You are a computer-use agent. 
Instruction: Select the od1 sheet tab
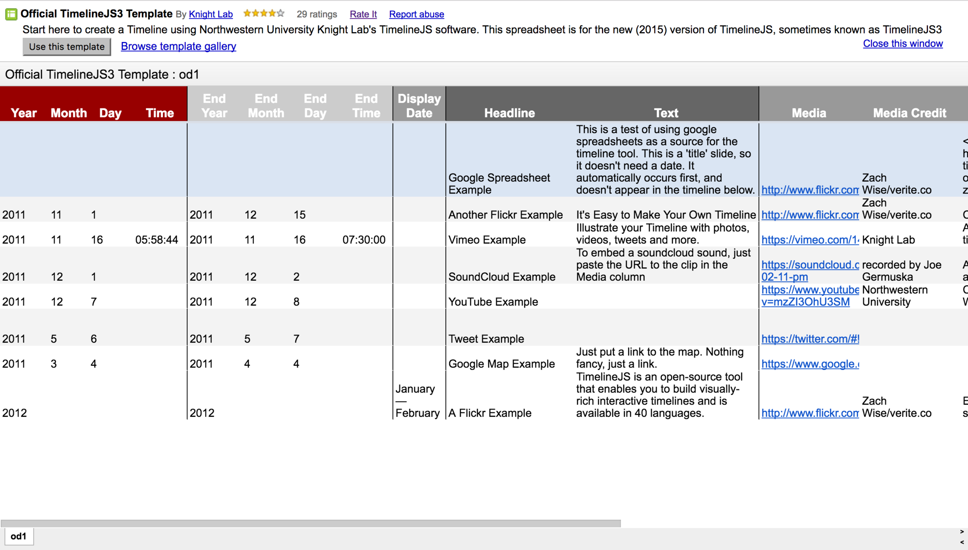[x=19, y=536]
